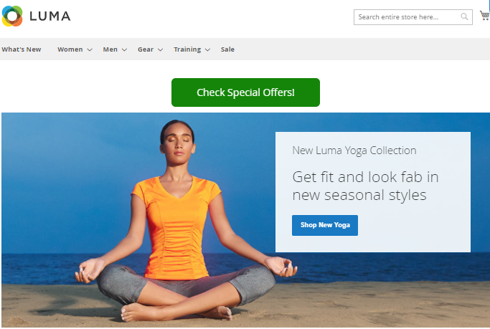Click the magnifying glass search icon

[464, 16]
